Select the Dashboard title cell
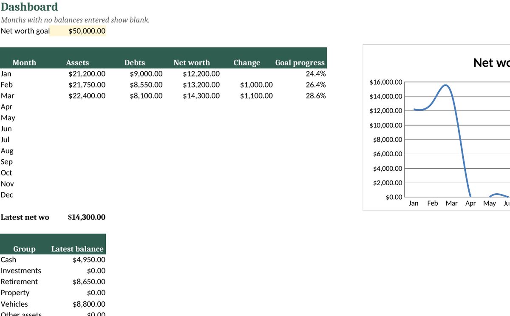This screenshot has width=510, height=316. 29,7
